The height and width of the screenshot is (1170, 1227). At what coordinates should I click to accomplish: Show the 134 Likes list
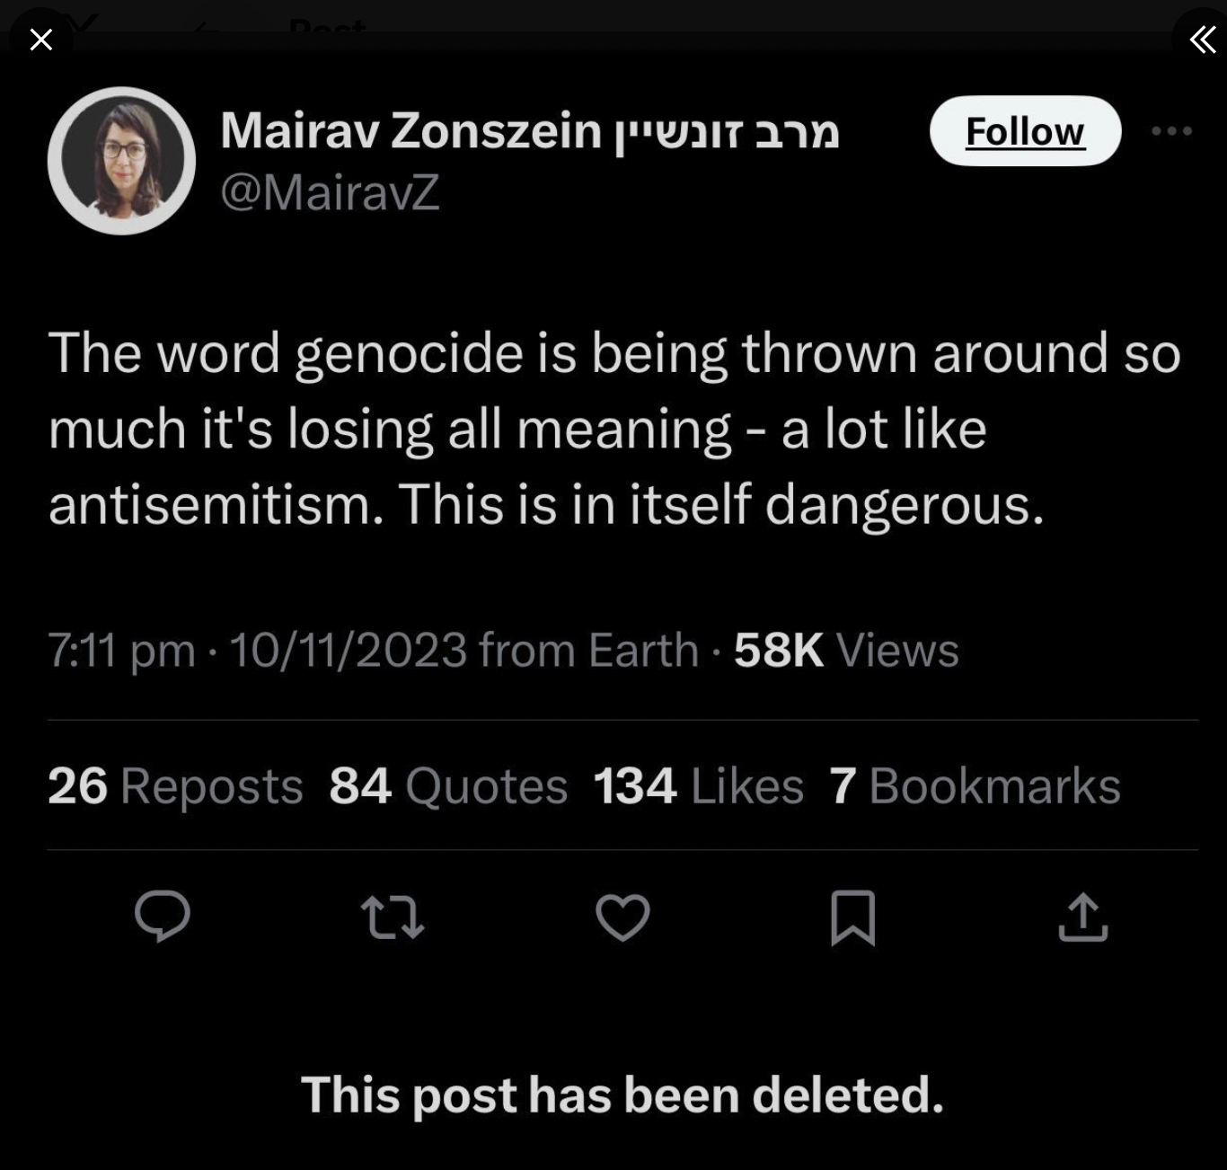[x=698, y=785]
